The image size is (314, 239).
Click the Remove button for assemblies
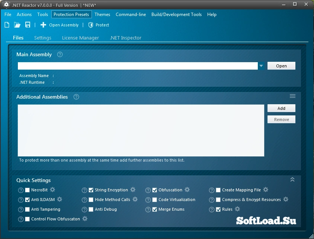[x=281, y=119]
